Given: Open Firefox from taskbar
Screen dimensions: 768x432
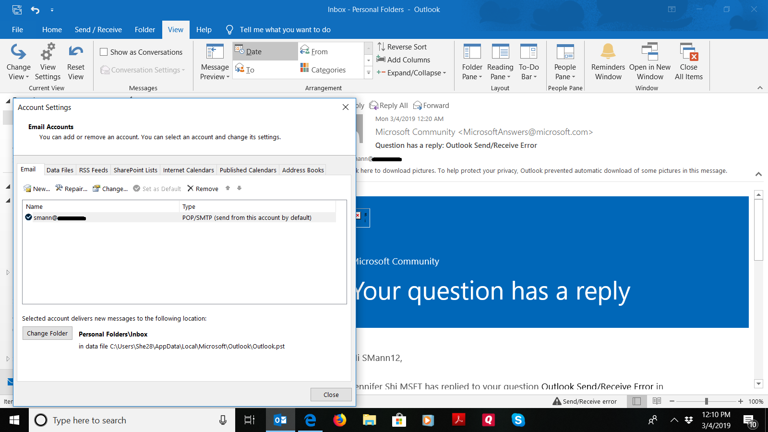Looking at the screenshot, I should [340, 420].
